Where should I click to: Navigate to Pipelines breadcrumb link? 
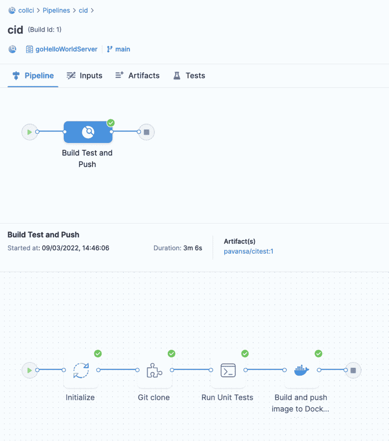(x=56, y=11)
